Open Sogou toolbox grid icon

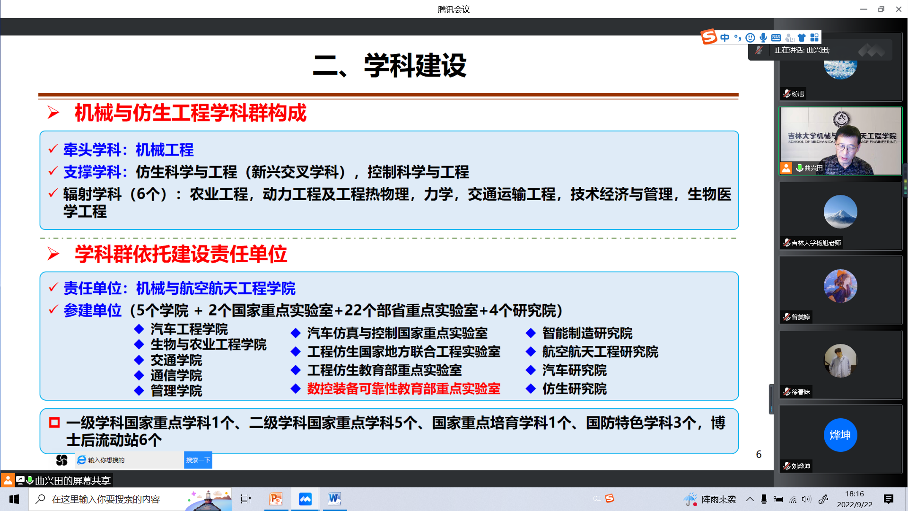(814, 38)
